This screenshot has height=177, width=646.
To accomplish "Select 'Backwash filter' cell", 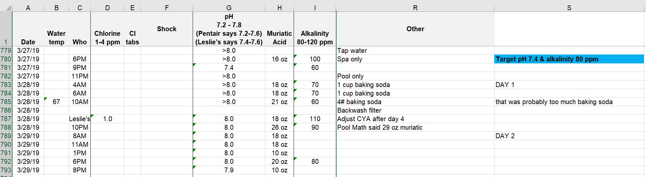I will coord(415,110).
